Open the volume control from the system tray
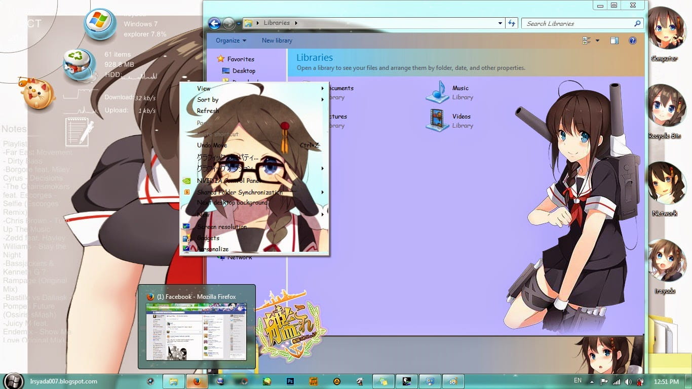The height and width of the screenshot is (389, 692). click(x=628, y=381)
